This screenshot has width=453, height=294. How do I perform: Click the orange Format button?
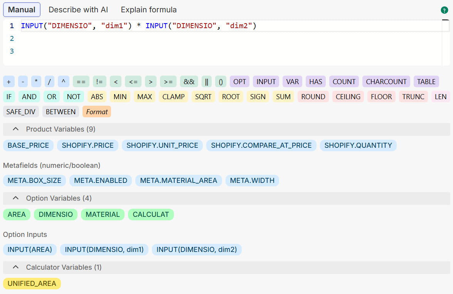click(97, 112)
